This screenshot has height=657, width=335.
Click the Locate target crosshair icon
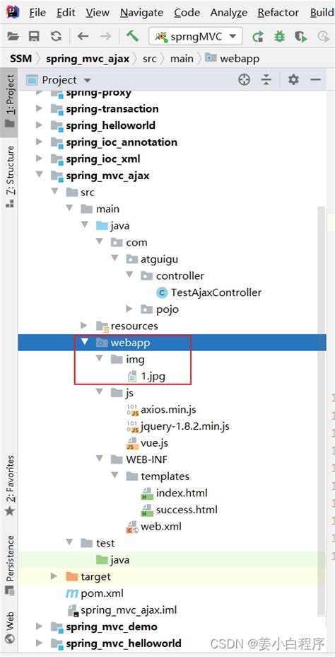[245, 79]
